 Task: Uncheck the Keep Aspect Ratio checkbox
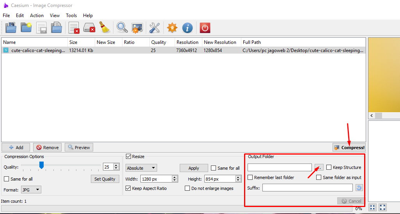click(129, 188)
